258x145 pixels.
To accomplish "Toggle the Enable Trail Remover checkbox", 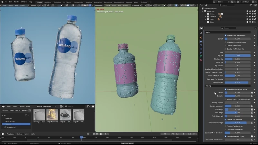I will tap(225, 120).
